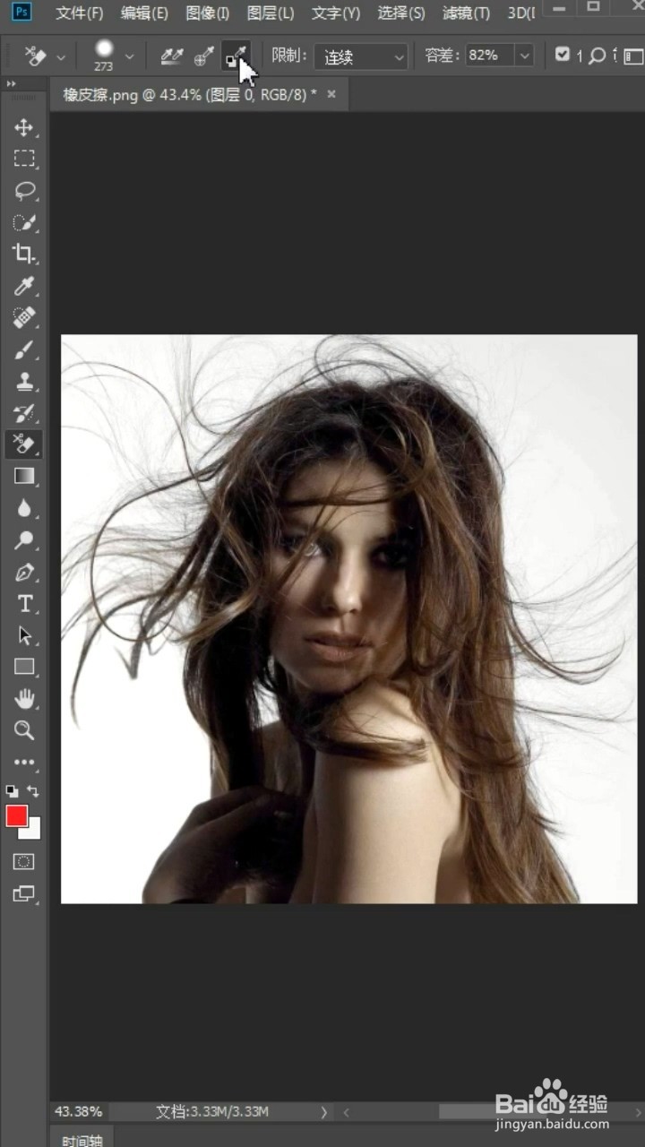Image resolution: width=645 pixels, height=1147 pixels.
Task: Select the Gradient tool
Action: [x=24, y=476]
